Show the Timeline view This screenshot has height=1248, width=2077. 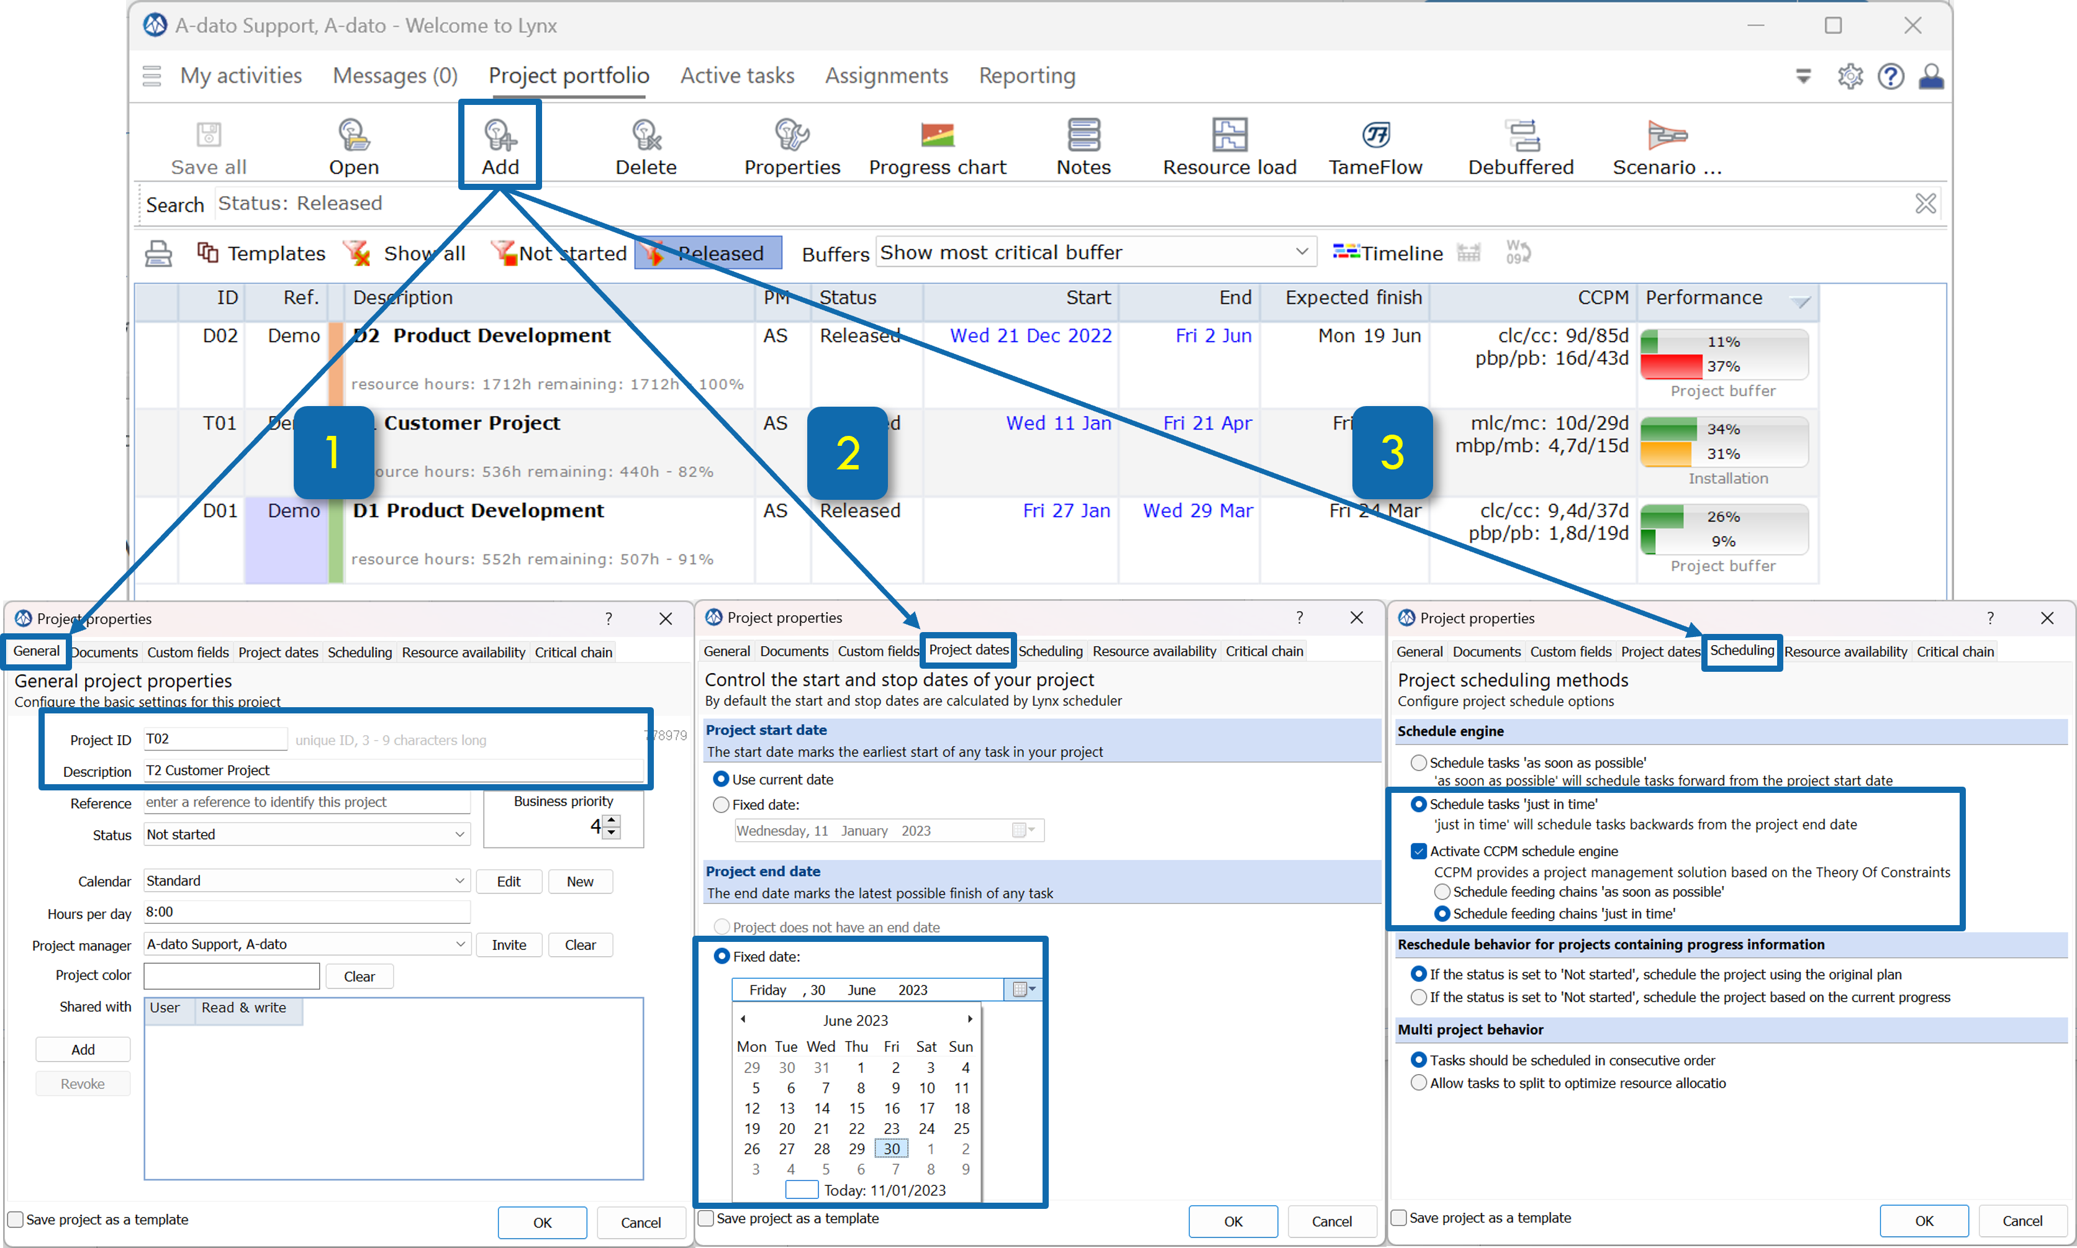(1388, 252)
